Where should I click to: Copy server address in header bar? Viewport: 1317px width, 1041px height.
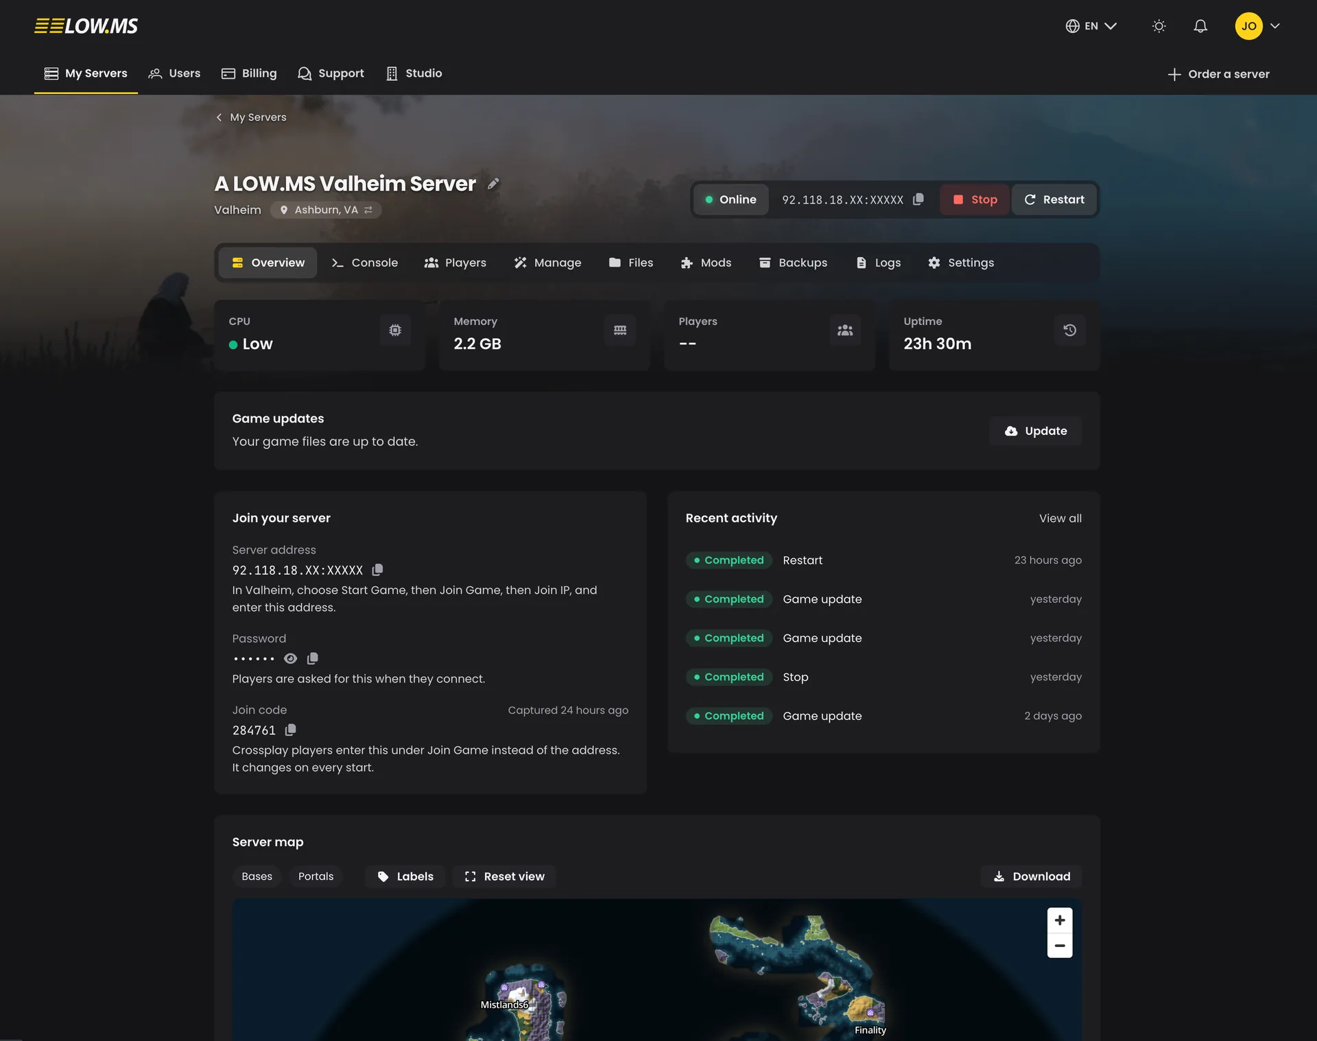click(918, 200)
